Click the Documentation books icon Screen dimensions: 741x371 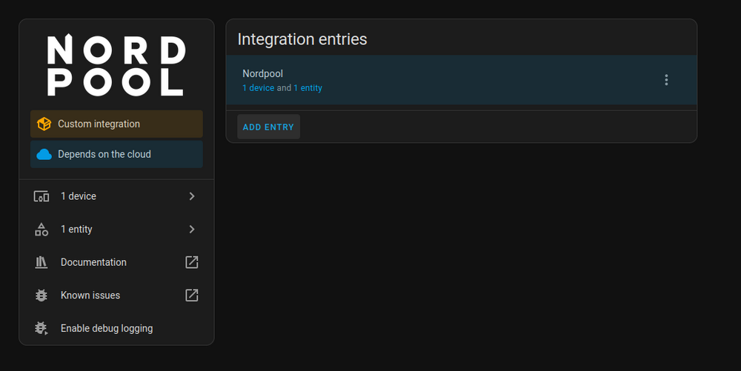(41, 262)
